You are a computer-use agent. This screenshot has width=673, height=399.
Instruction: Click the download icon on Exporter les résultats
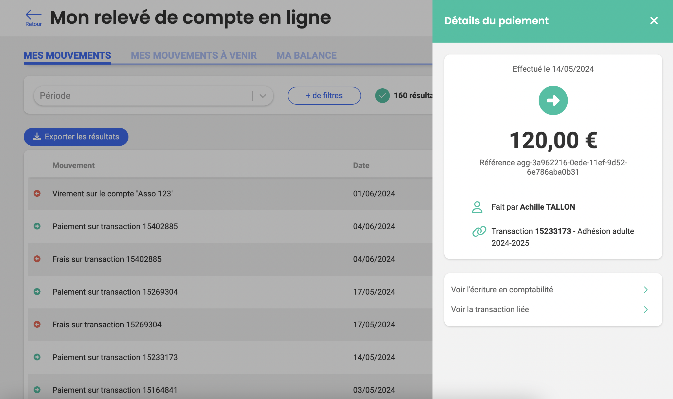[x=36, y=137]
